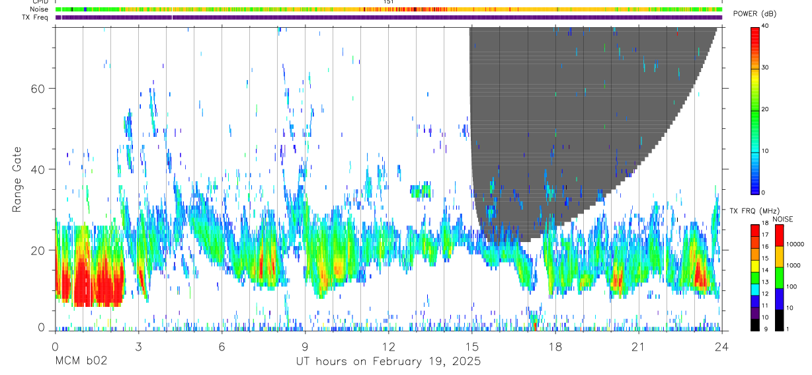Click the orange 1000 swatch in NOISE legend
Screen dimensions: 812x375
coord(779,257)
